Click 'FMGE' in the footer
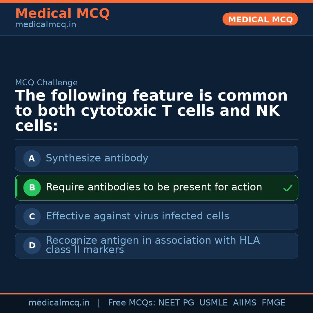The height and width of the screenshot is (313, 313). [273, 303]
